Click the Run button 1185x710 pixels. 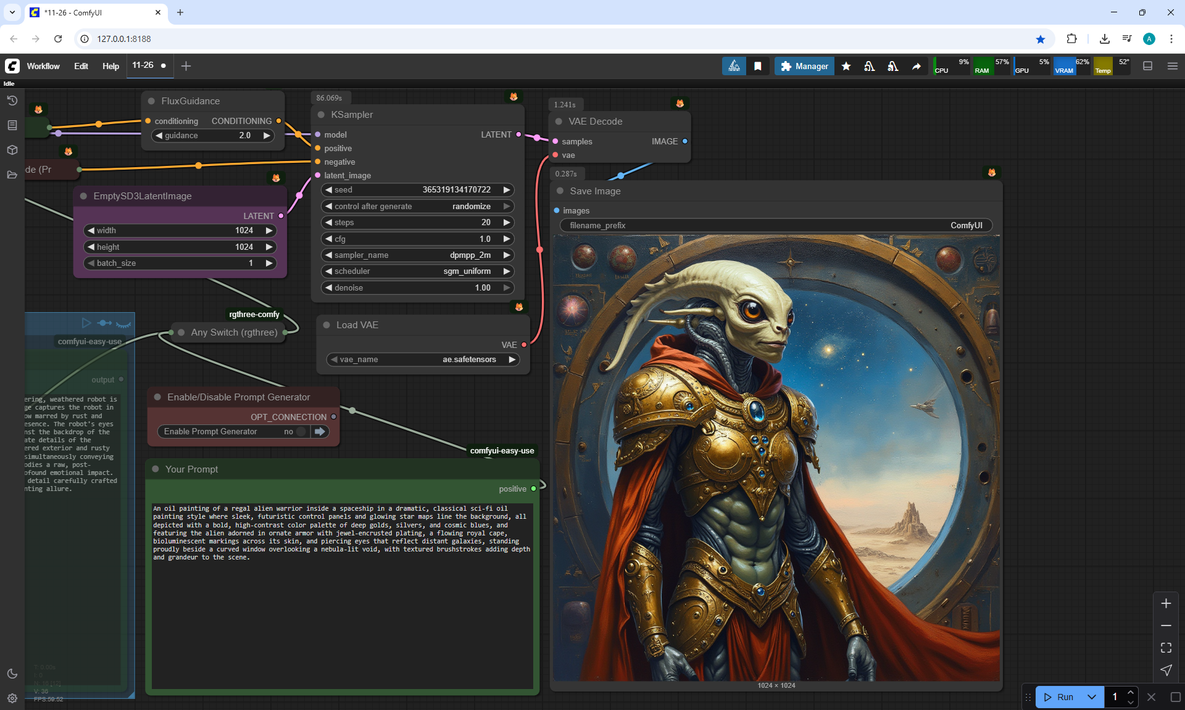pos(1059,697)
